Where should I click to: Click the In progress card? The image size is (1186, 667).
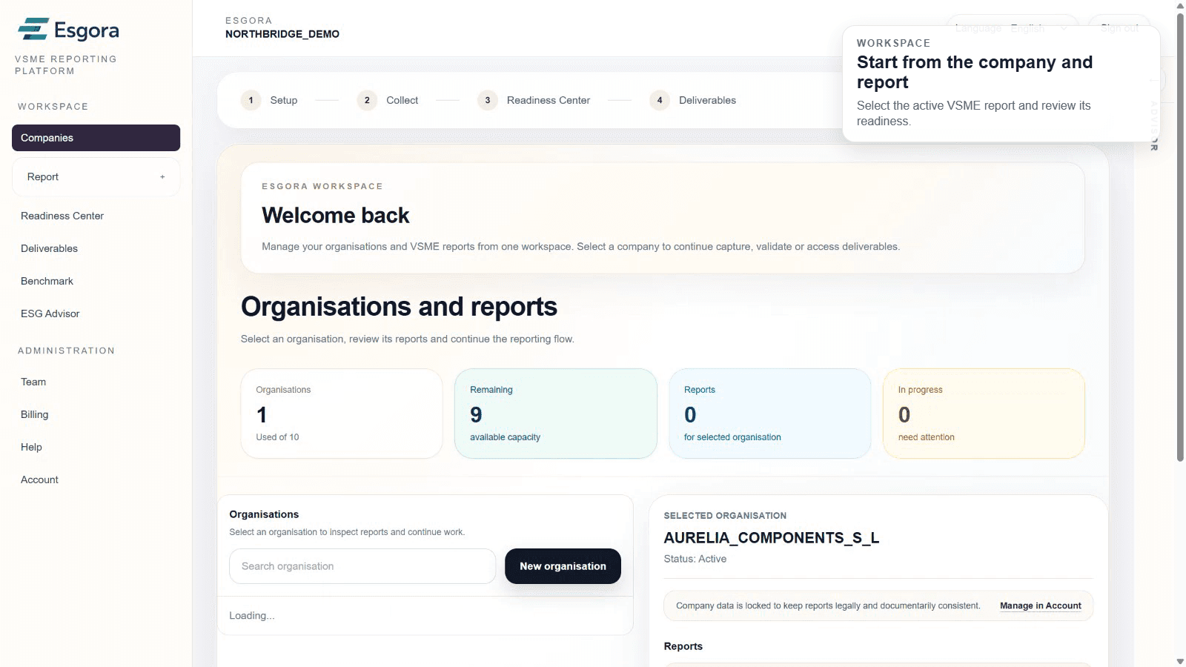click(x=984, y=414)
